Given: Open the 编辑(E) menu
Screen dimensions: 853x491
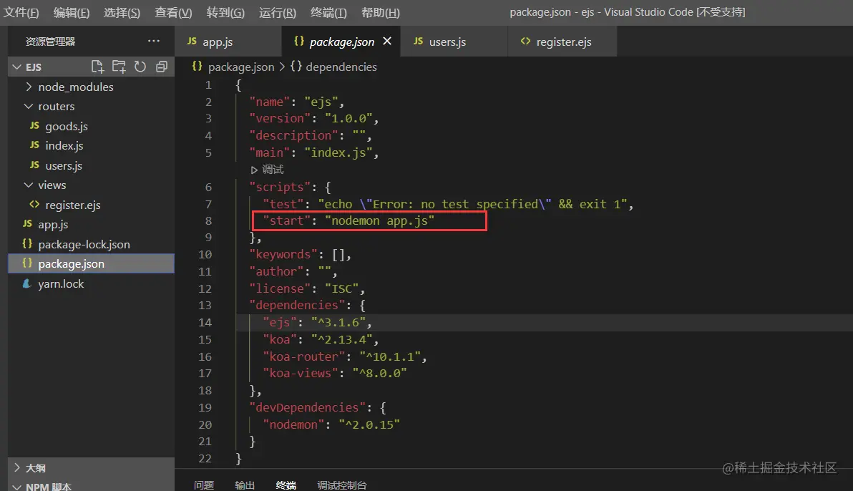Looking at the screenshot, I should coord(72,12).
